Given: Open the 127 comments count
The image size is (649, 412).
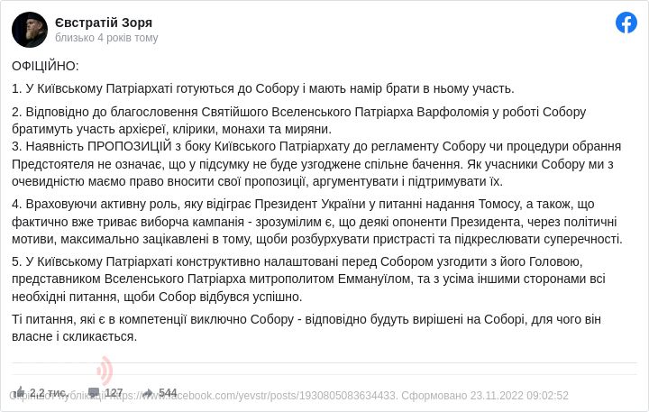Looking at the screenshot, I should (x=114, y=393).
